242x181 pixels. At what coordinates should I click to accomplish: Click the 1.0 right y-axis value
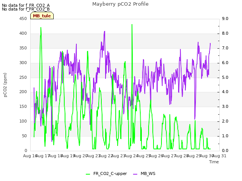tap(225, 136)
